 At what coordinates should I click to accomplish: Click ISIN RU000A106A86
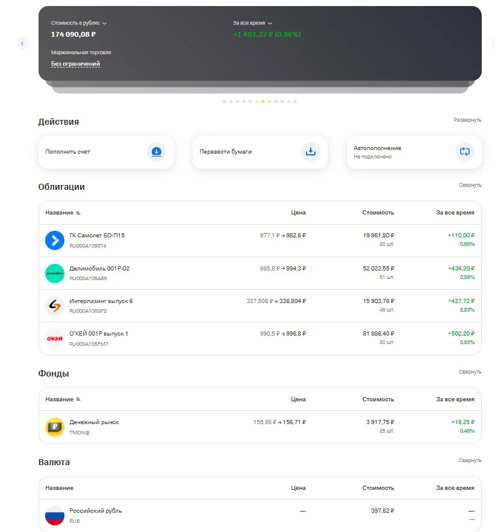click(88, 278)
